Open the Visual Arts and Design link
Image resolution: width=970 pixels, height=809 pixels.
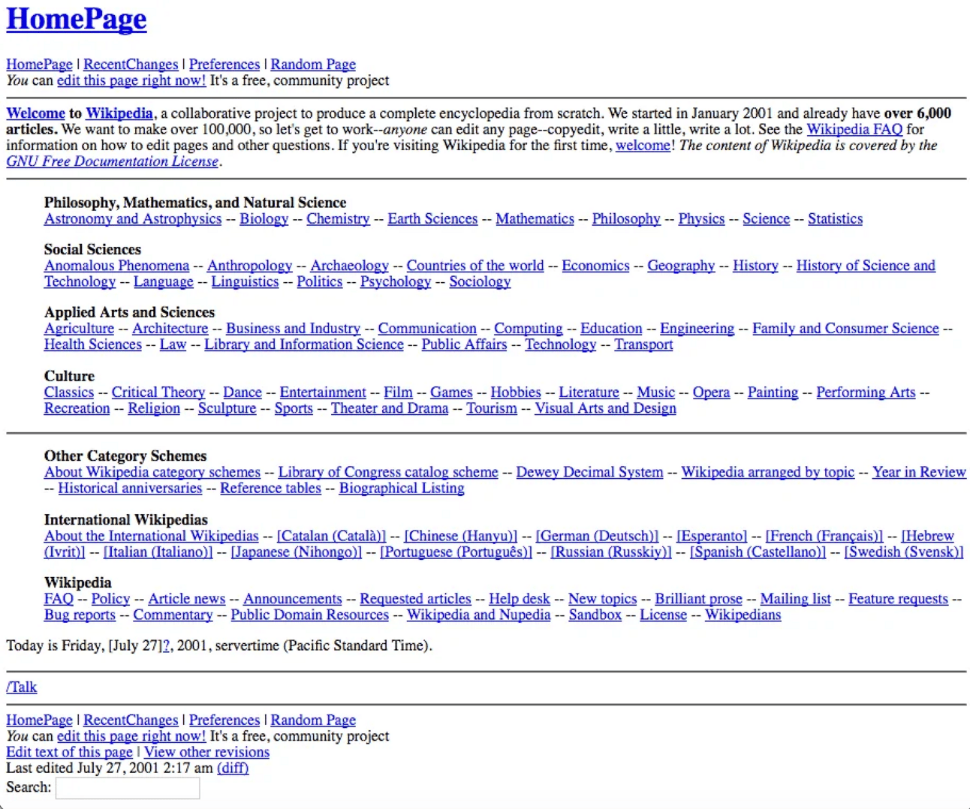(x=605, y=408)
